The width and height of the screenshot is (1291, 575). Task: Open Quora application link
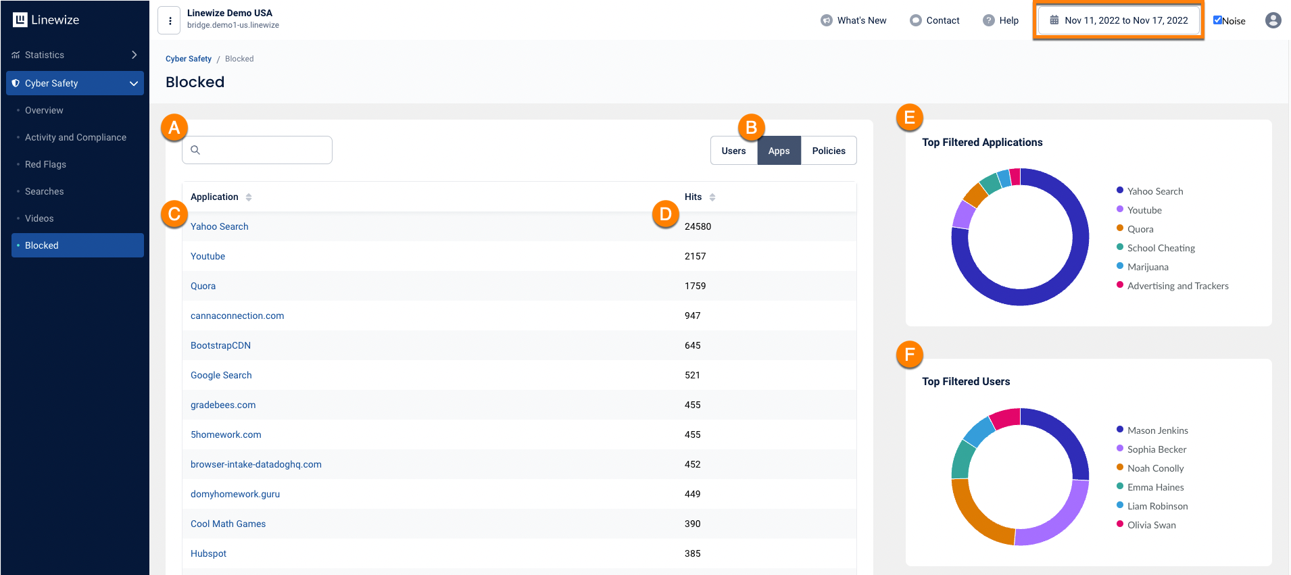pos(203,286)
